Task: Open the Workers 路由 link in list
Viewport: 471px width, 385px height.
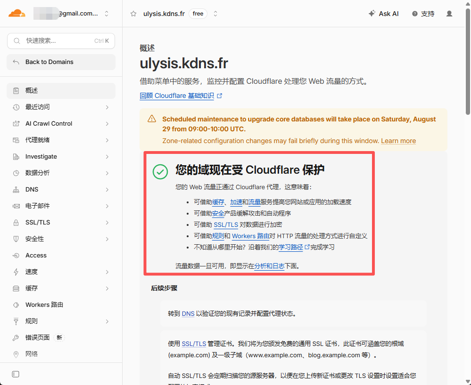Action: (x=250, y=236)
